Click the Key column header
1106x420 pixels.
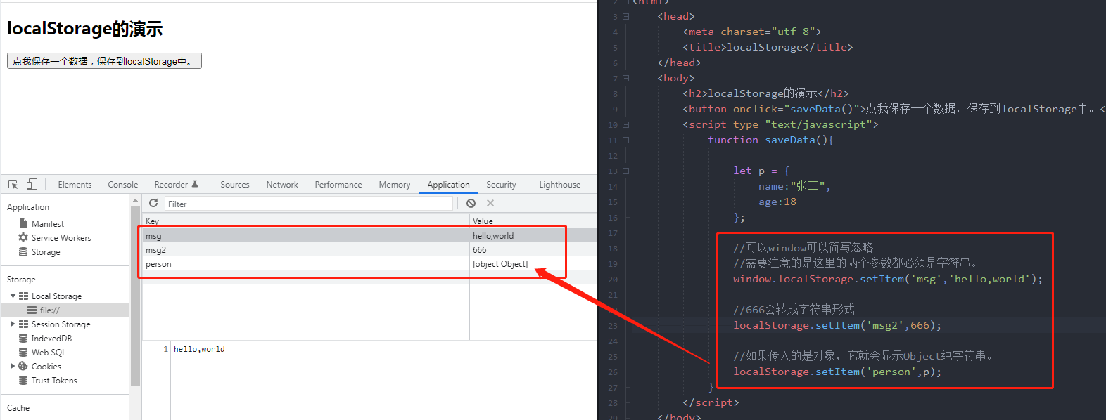click(x=306, y=221)
